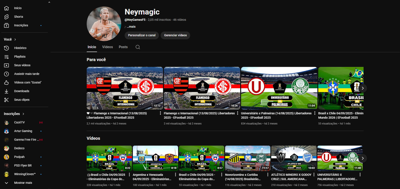Show next videos in Vídeos carousel
Screen dimensions: 400x189
click(x=362, y=158)
